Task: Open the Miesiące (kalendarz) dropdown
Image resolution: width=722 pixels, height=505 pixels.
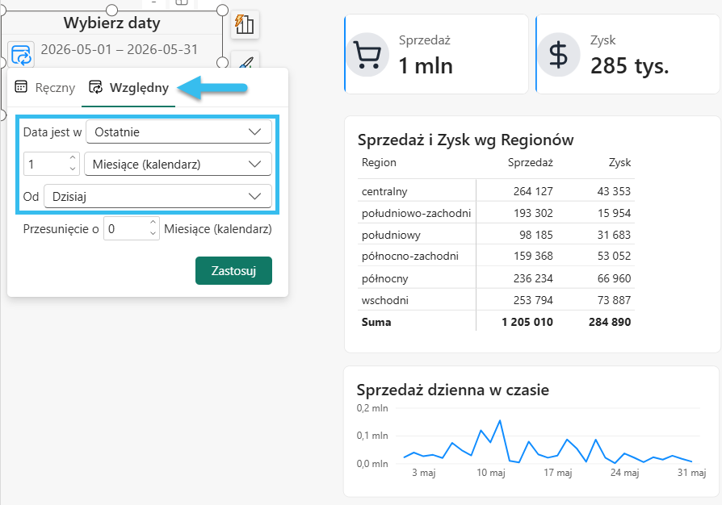Action: pyautogui.click(x=178, y=165)
